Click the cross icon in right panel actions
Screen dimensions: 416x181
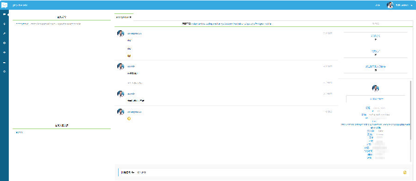pos(375,55)
